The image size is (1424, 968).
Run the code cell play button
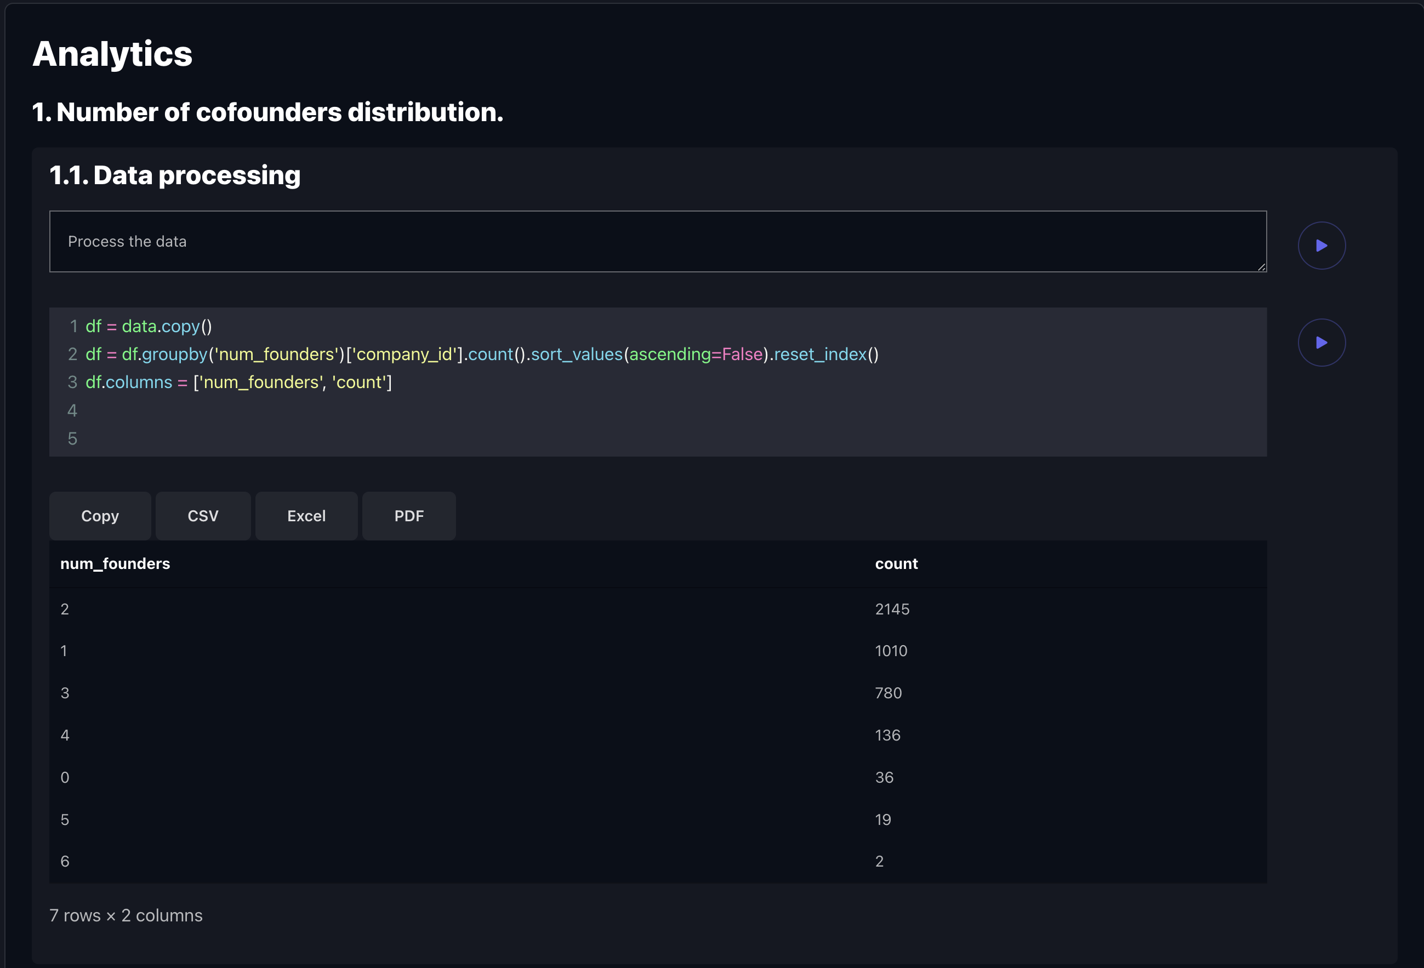1321,343
